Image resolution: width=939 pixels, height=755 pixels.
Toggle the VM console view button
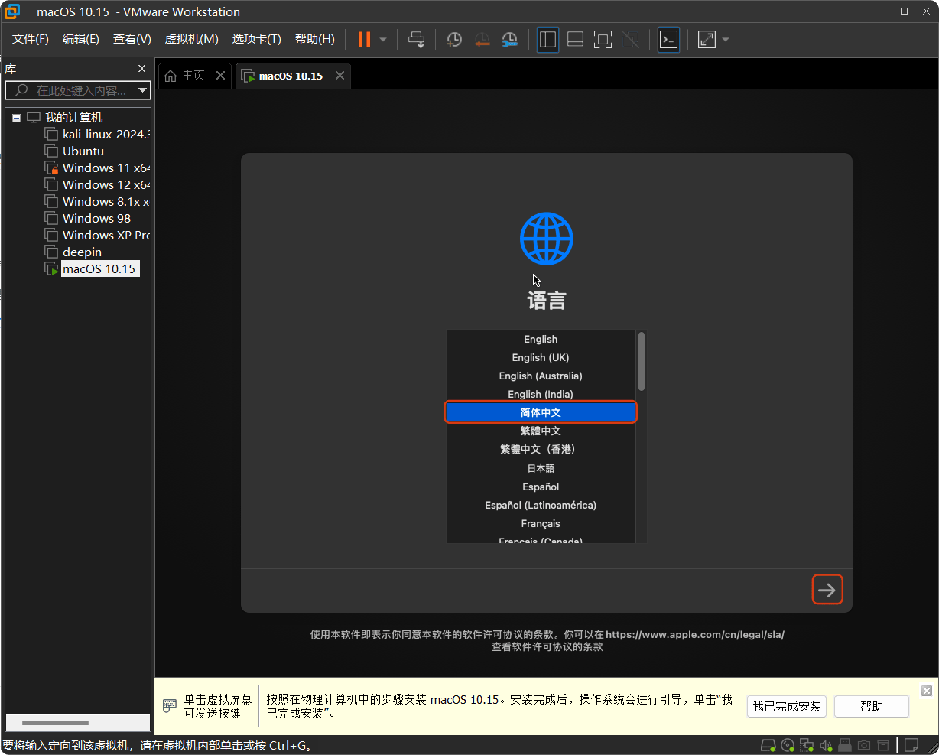pyautogui.click(x=668, y=39)
